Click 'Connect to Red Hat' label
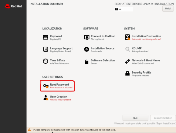This screenshot has height=133, width=176. coord(103,36)
